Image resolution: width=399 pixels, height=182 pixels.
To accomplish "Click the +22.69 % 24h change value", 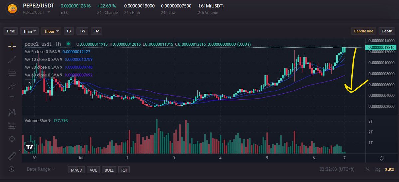I will pos(107,6).
